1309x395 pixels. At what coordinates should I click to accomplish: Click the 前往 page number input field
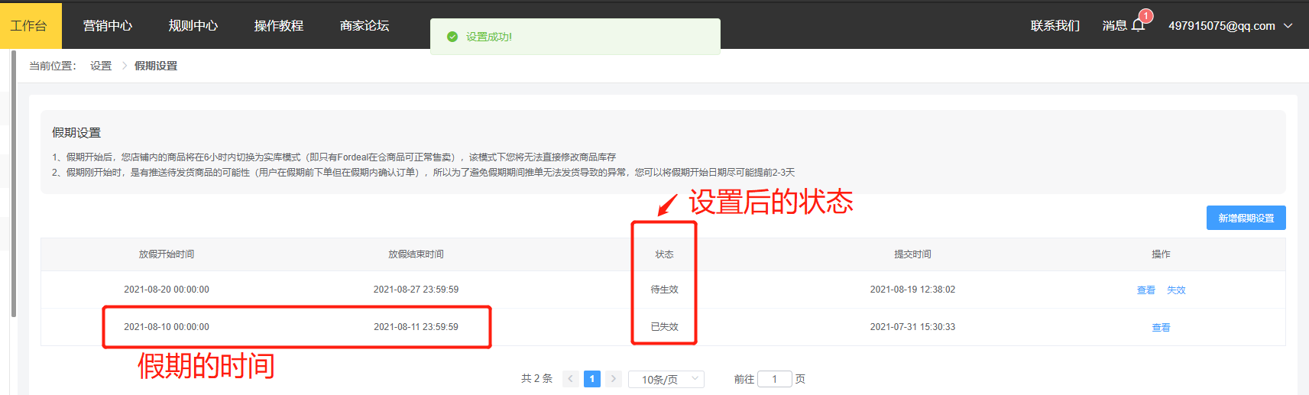pos(775,379)
